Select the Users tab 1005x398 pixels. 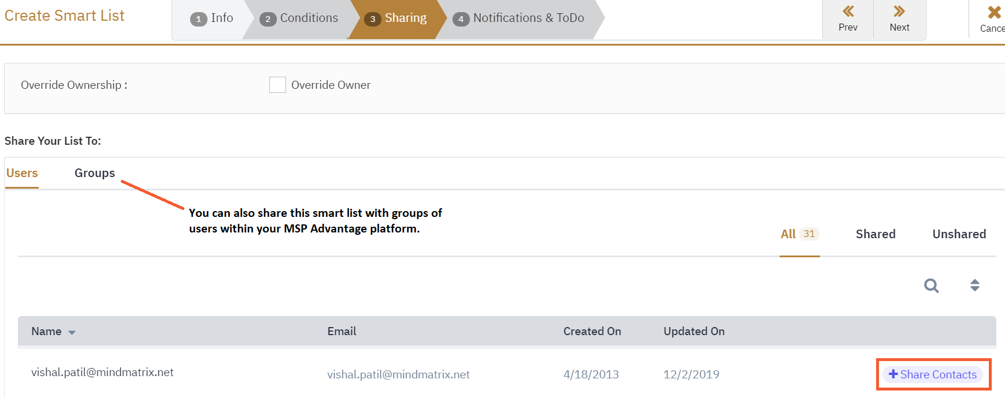coord(22,173)
